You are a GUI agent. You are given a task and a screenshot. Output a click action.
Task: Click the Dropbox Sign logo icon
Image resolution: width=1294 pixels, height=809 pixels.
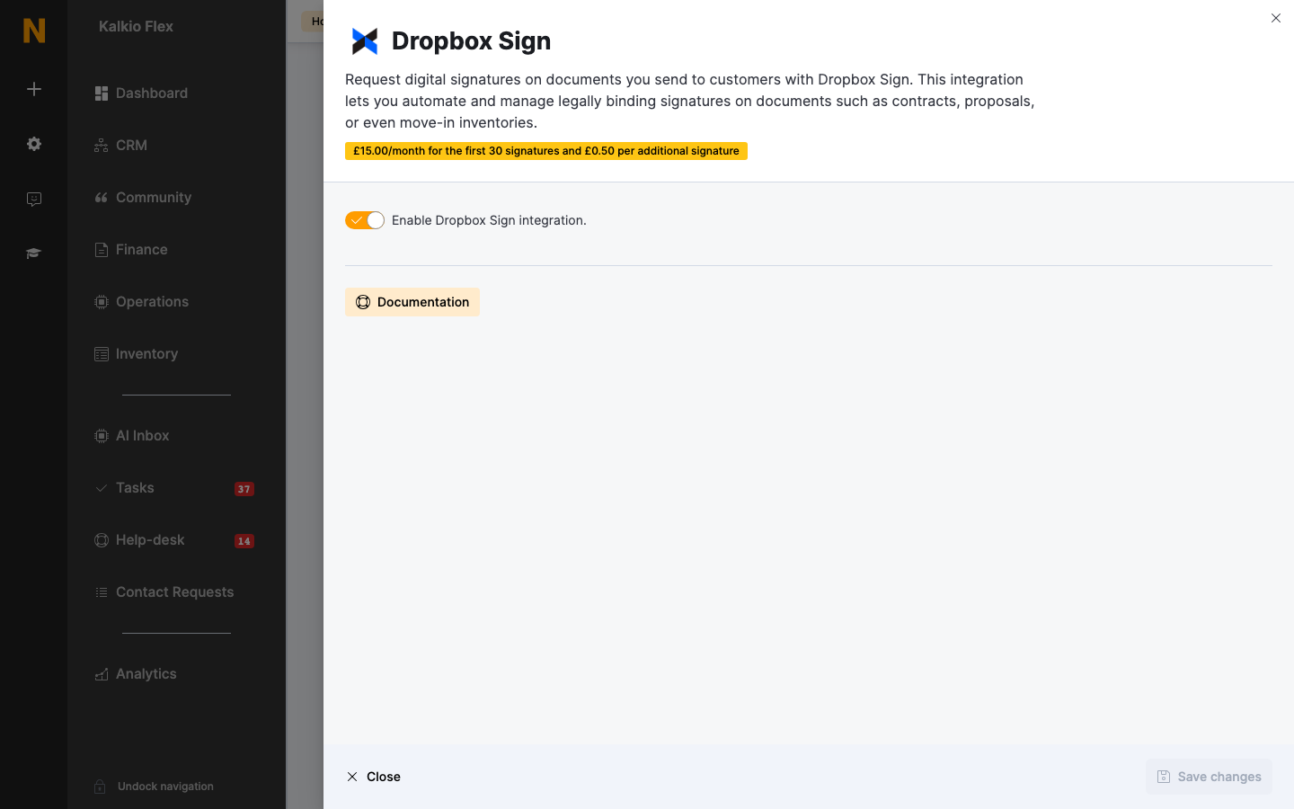pyautogui.click(x=364, y=41)
